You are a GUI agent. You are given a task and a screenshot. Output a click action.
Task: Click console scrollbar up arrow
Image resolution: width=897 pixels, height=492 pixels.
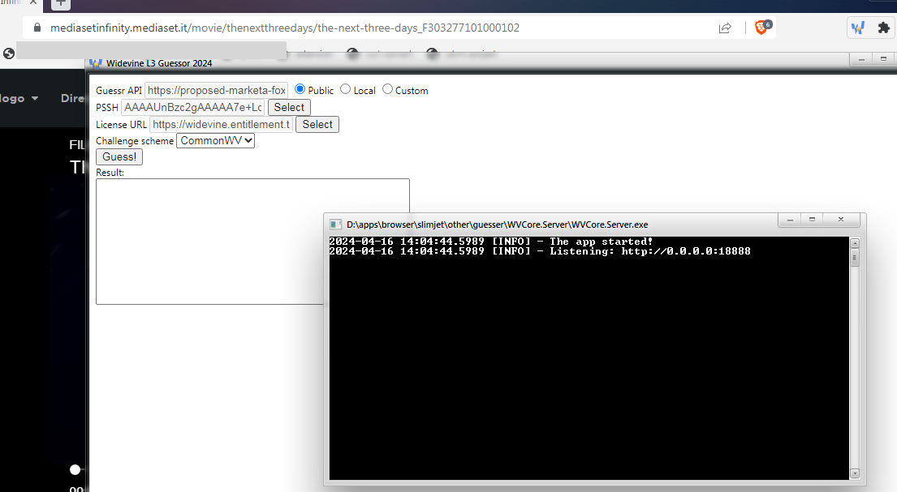855,243
